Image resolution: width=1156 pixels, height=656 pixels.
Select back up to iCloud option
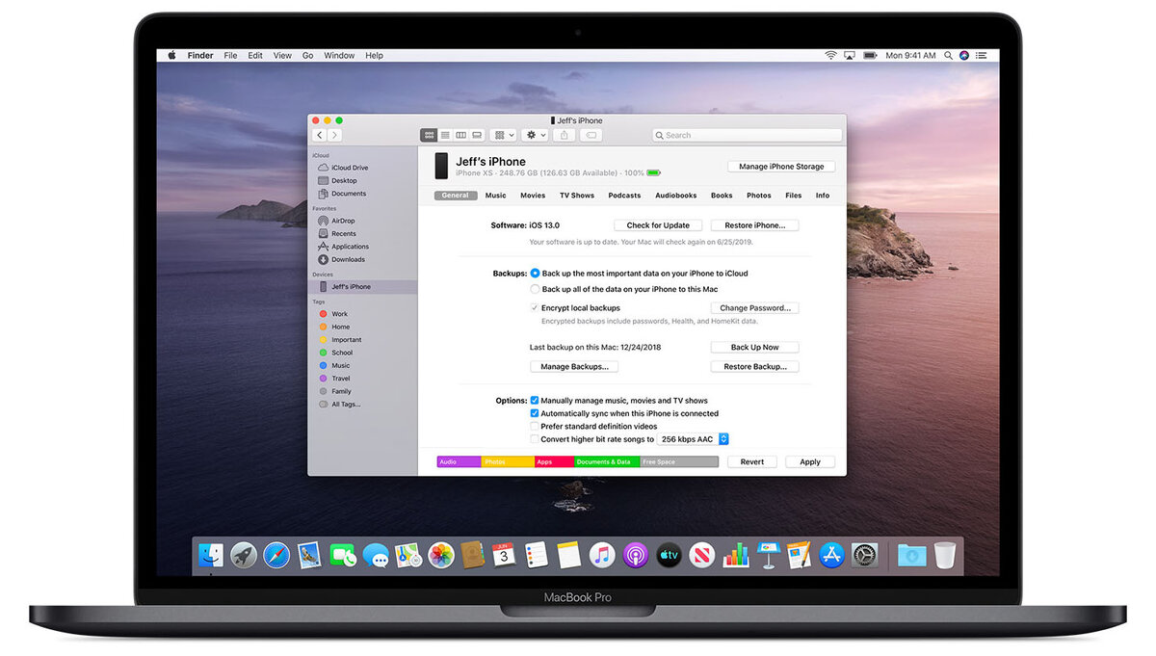536,274
